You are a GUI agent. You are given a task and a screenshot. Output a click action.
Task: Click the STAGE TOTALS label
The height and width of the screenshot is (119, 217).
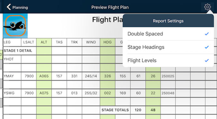(115, 110)
